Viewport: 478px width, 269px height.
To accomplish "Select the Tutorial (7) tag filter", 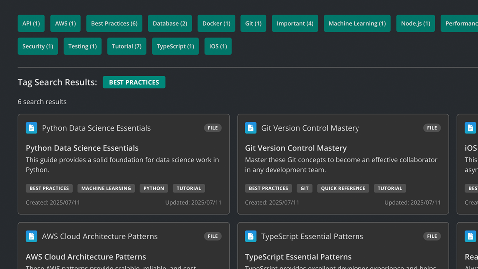I will click(126, 46).
